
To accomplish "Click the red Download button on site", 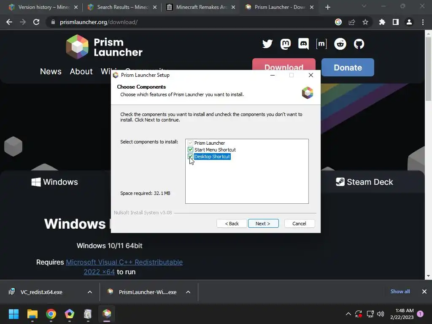I will [284, 64].
